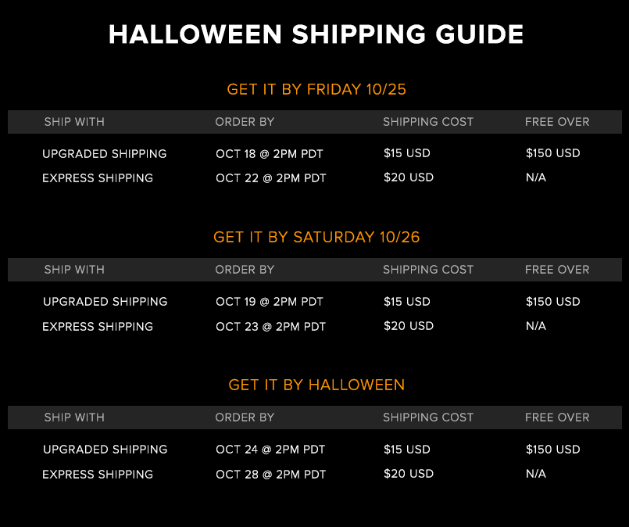Click N/A in Friday table
Image resolution: width=629 pixels, height=527 pixels.
536,177
